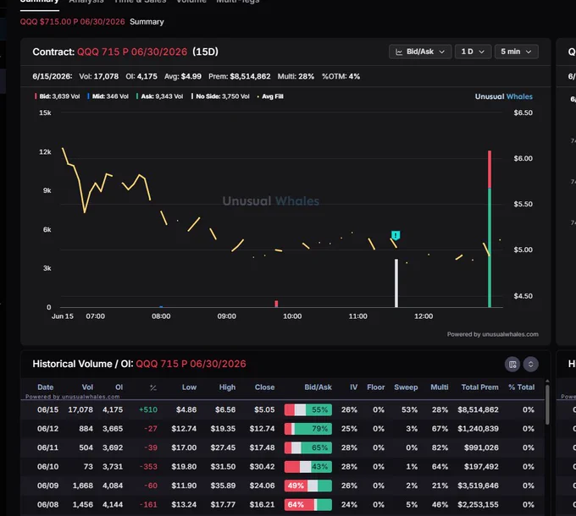Viewport: 576px width, 516px height.
Task: Click the cyan alert marker on chart
Action: pyautogui.click(x=396, y=234)
